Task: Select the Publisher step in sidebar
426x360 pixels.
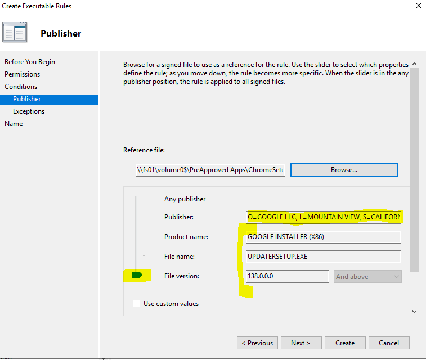Action: pos(49,99)
